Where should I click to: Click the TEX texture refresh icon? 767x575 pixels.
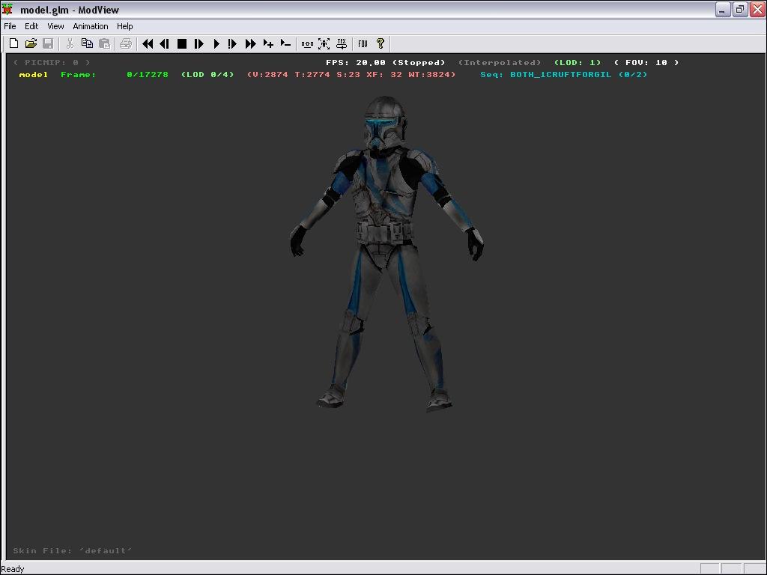[x=342, y=44]
